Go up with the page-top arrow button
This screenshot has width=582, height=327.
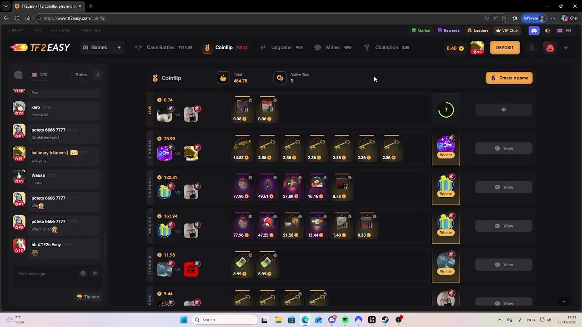click(x=564, y=302)
